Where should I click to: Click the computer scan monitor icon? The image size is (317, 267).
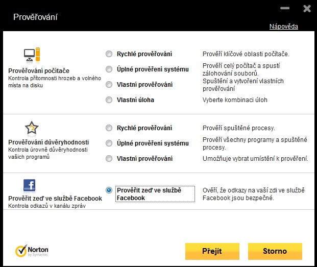click(32, 55)
